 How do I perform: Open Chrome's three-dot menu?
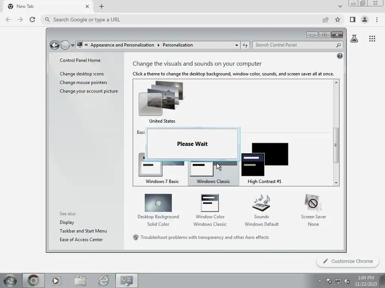pyautogui.click(x=377, y=19)
